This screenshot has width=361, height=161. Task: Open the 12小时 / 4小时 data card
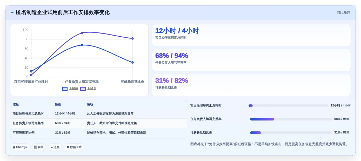[x=251, y=35]
